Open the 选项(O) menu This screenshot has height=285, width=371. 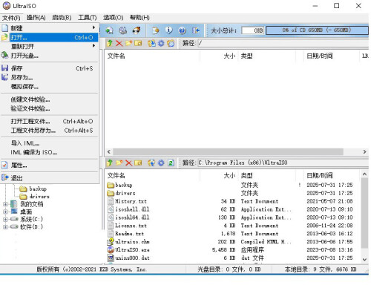click(x=114, y=18)
